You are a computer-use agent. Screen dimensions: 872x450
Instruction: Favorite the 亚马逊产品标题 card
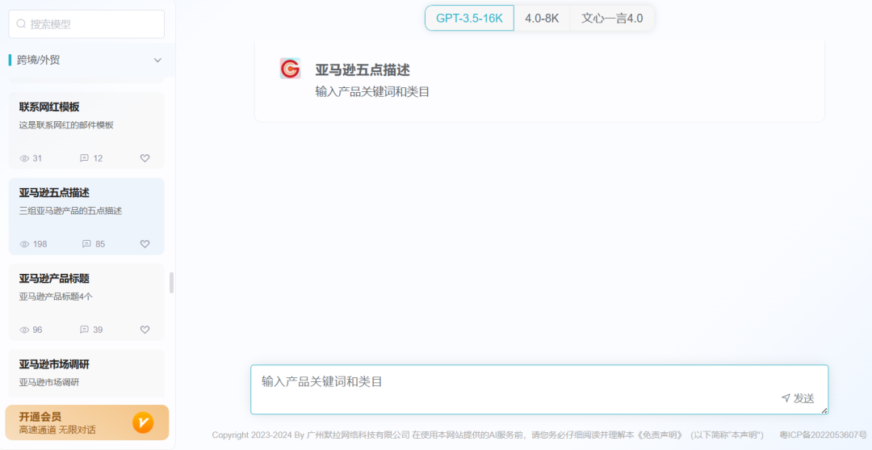[x=145, y=330]
